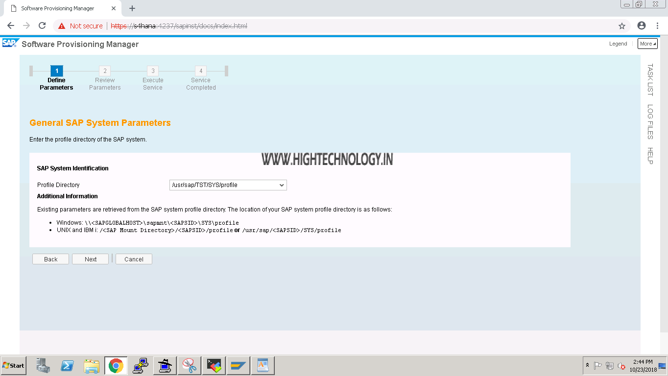Click 'Enter the profile directory' instruction text

point(88,140)
